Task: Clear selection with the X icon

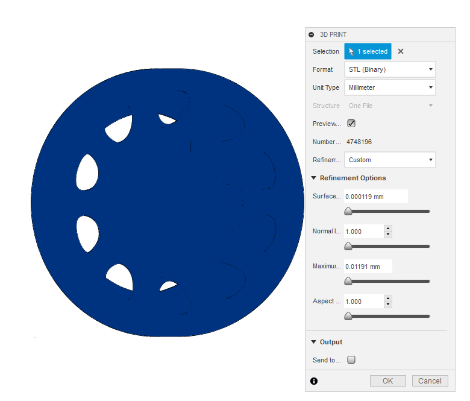Action: pyautogui.click(x=401, y=52)
